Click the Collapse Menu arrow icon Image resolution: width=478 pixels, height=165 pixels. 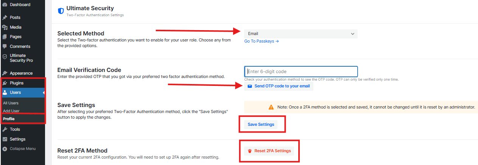[x=5, y=149]
